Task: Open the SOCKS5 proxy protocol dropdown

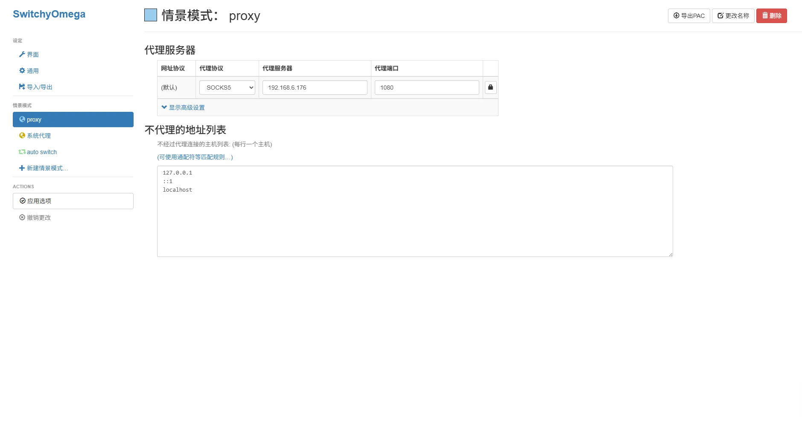Action: point(227,88)
